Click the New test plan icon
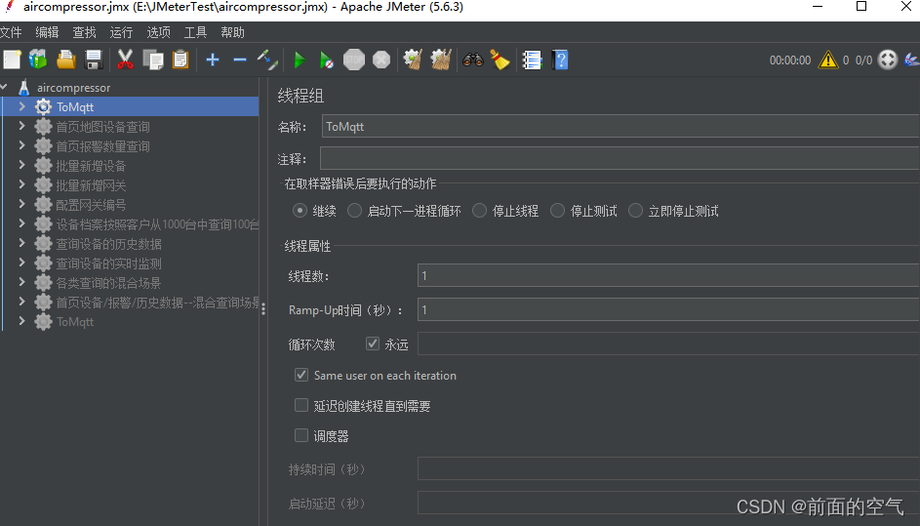Screen dimensions: 920x526 click(12, 60)
